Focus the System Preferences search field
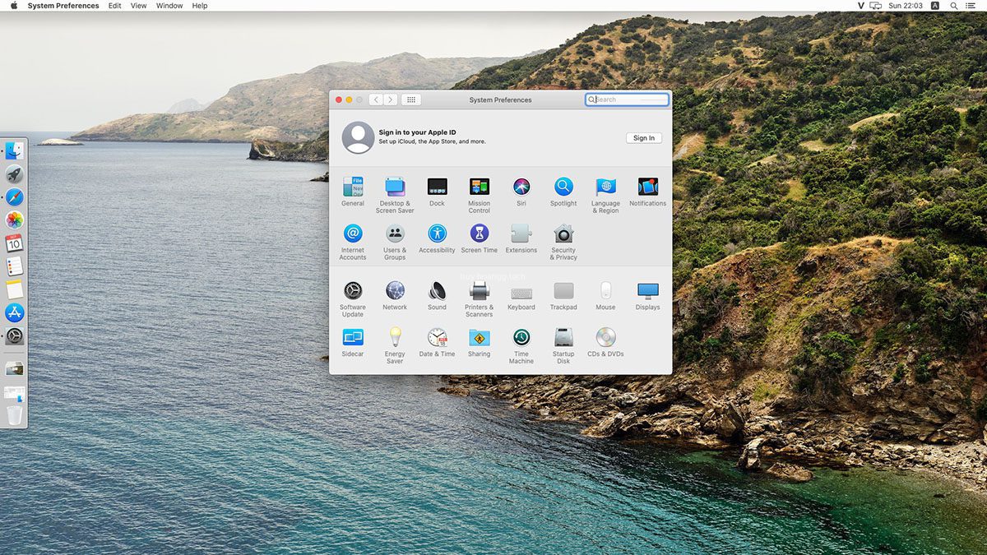The height and width of the screenshot is (555, 987). click(x=627, y=99)
